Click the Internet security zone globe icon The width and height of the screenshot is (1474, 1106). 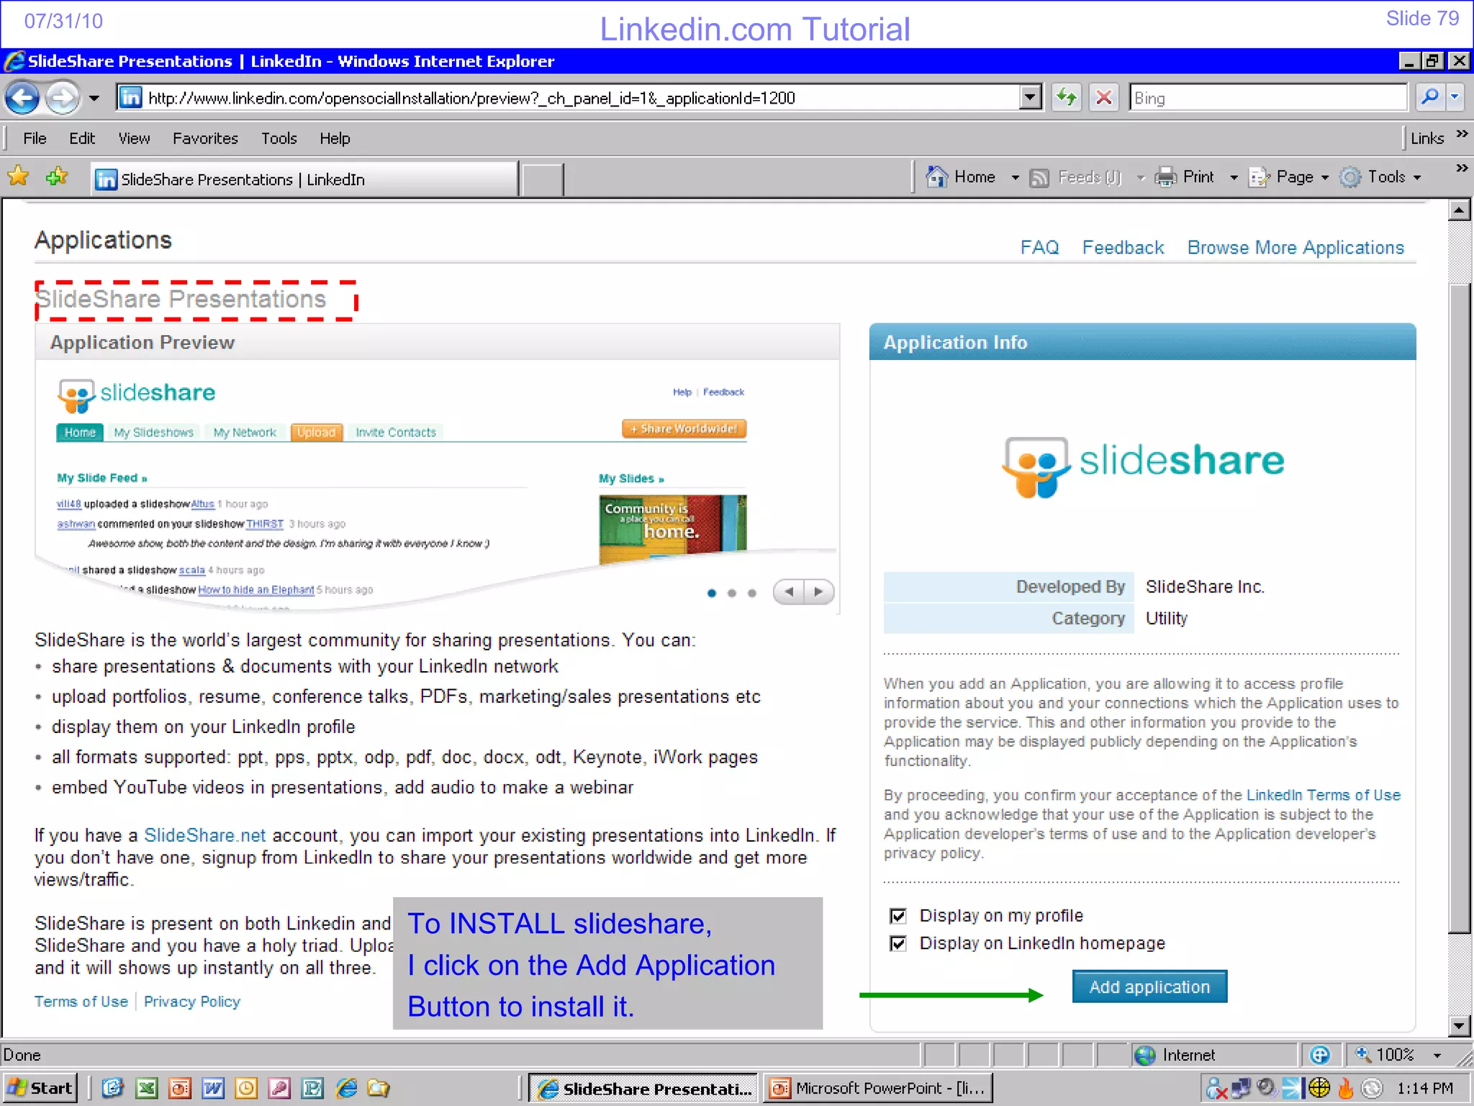click(x=1144, y=1055)
